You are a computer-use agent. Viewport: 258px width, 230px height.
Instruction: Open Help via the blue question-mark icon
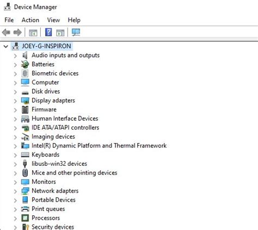(x=48, y=32)
